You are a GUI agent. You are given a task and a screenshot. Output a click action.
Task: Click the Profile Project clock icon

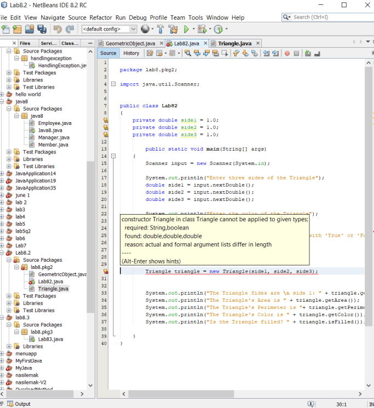pos(218,29)
